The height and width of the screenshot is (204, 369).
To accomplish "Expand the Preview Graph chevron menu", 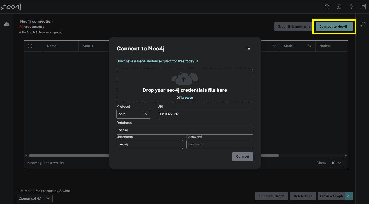I will (x=349, y=196).
